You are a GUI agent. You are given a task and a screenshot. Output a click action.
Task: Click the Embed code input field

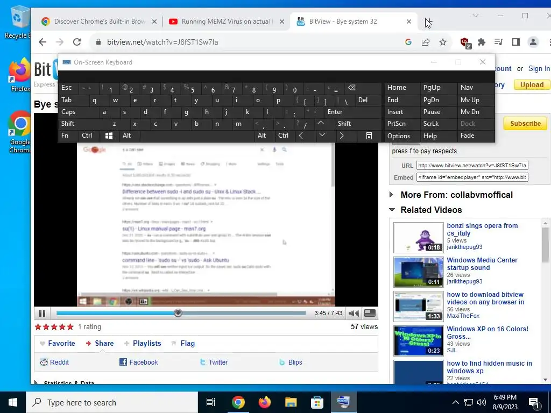pyautogui.click(x=472, y=177)
